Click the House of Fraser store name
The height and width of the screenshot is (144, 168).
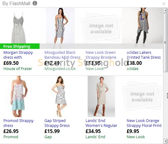18,69
